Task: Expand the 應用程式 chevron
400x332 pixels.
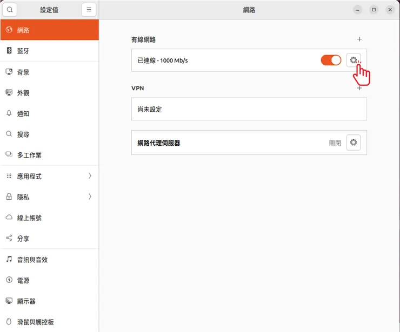Action: pyautogui.click(x=90, y=175)
